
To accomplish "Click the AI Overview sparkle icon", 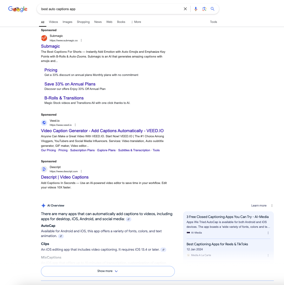I will coord(43,206).
